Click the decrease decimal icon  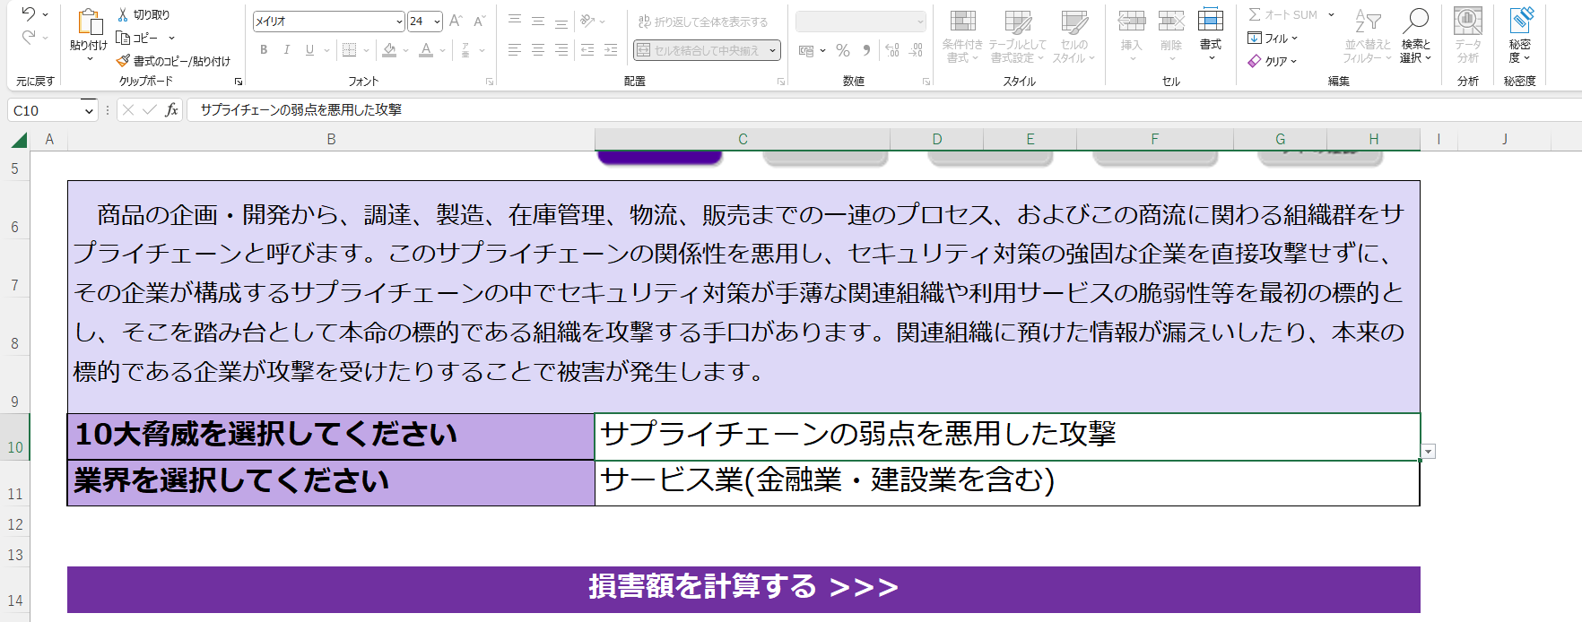(x=916, y=51)
